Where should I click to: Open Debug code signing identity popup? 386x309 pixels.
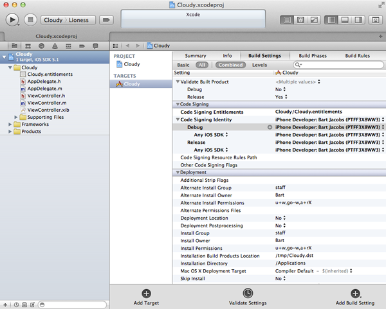pos(329,127)
